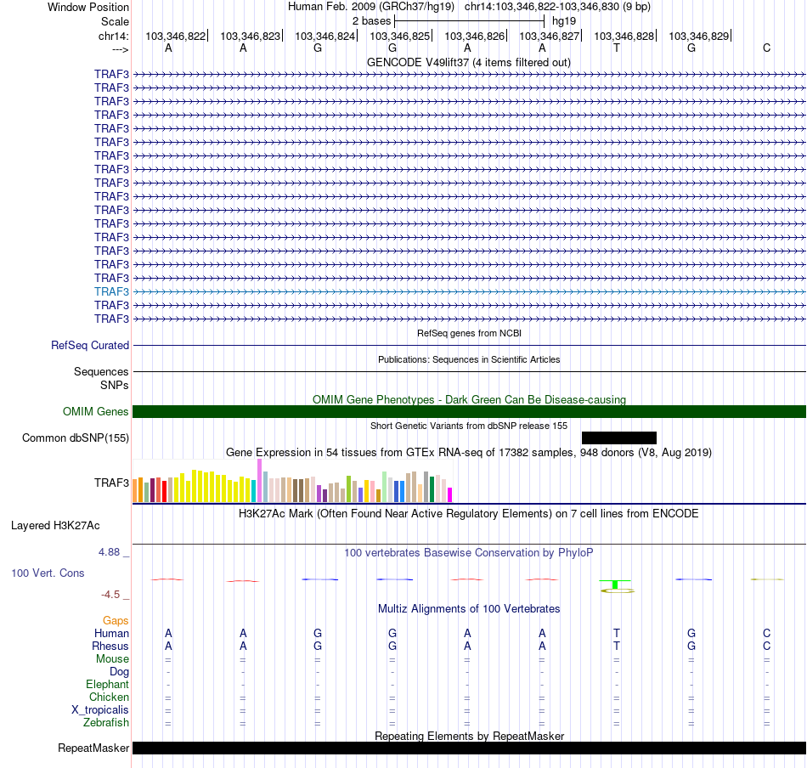This screenshot has width=807, height=768.
Task: Click the dark green OMIM gene bar
Action: (x=469, y=412)
